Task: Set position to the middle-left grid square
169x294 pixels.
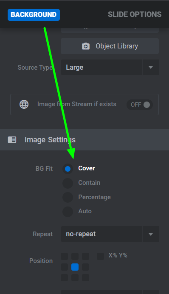Action: [x=64, y=267]
